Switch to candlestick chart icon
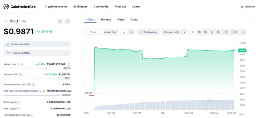This screenshot has height=118, width=256. (131, 32)
